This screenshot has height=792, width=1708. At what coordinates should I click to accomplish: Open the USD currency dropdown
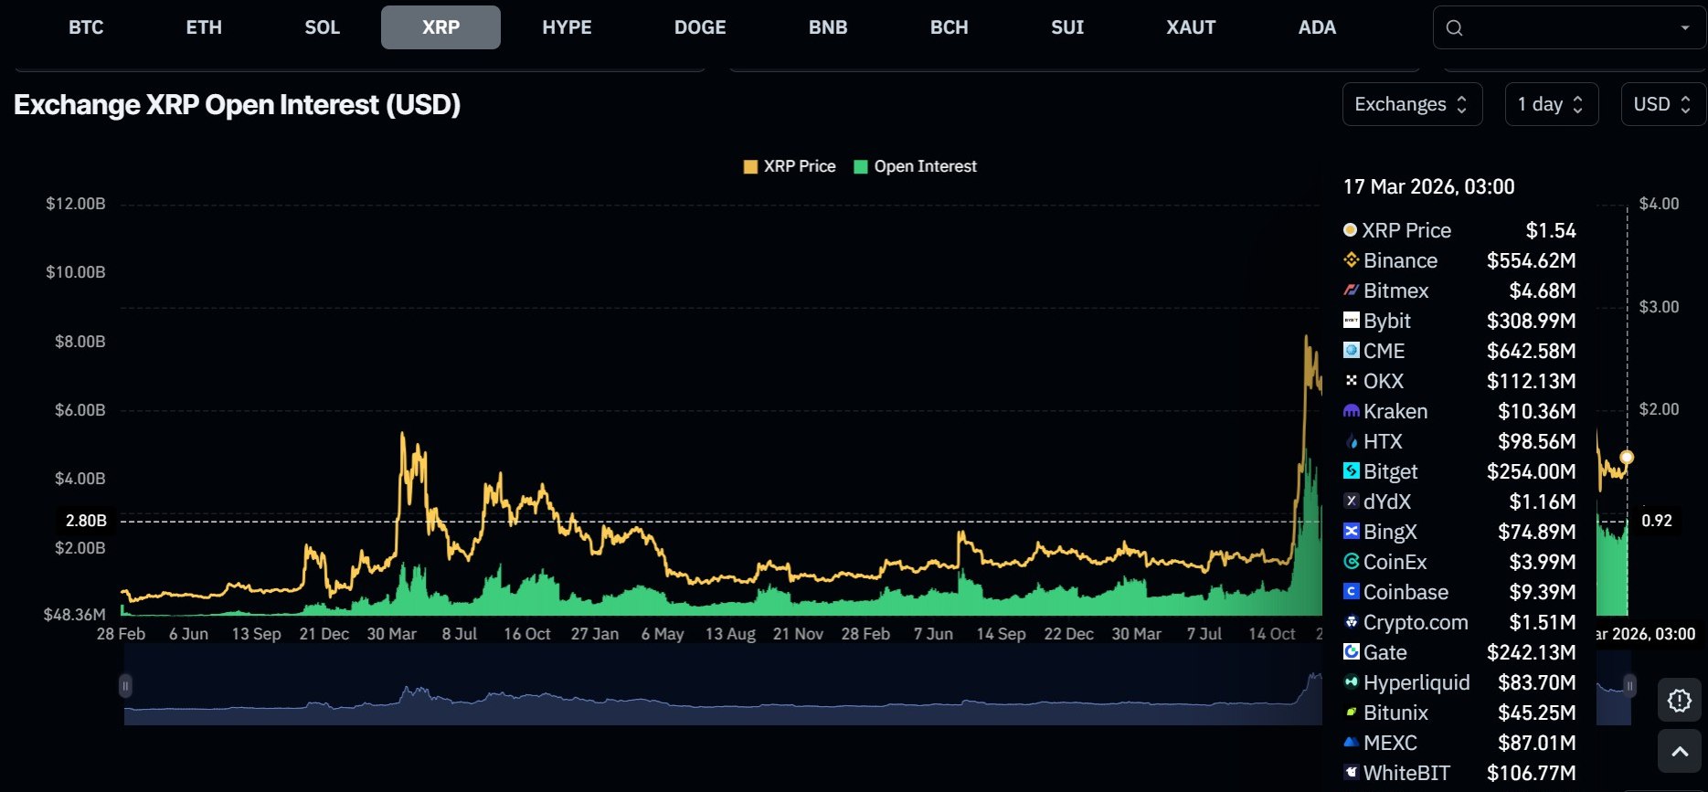click(1662, 104)
